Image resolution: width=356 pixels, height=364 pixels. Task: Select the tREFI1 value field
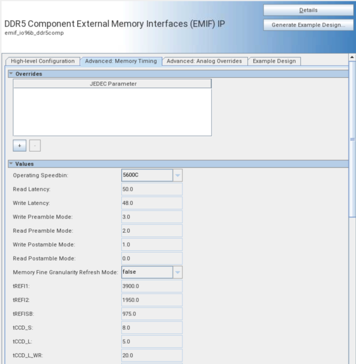(152, 286)
